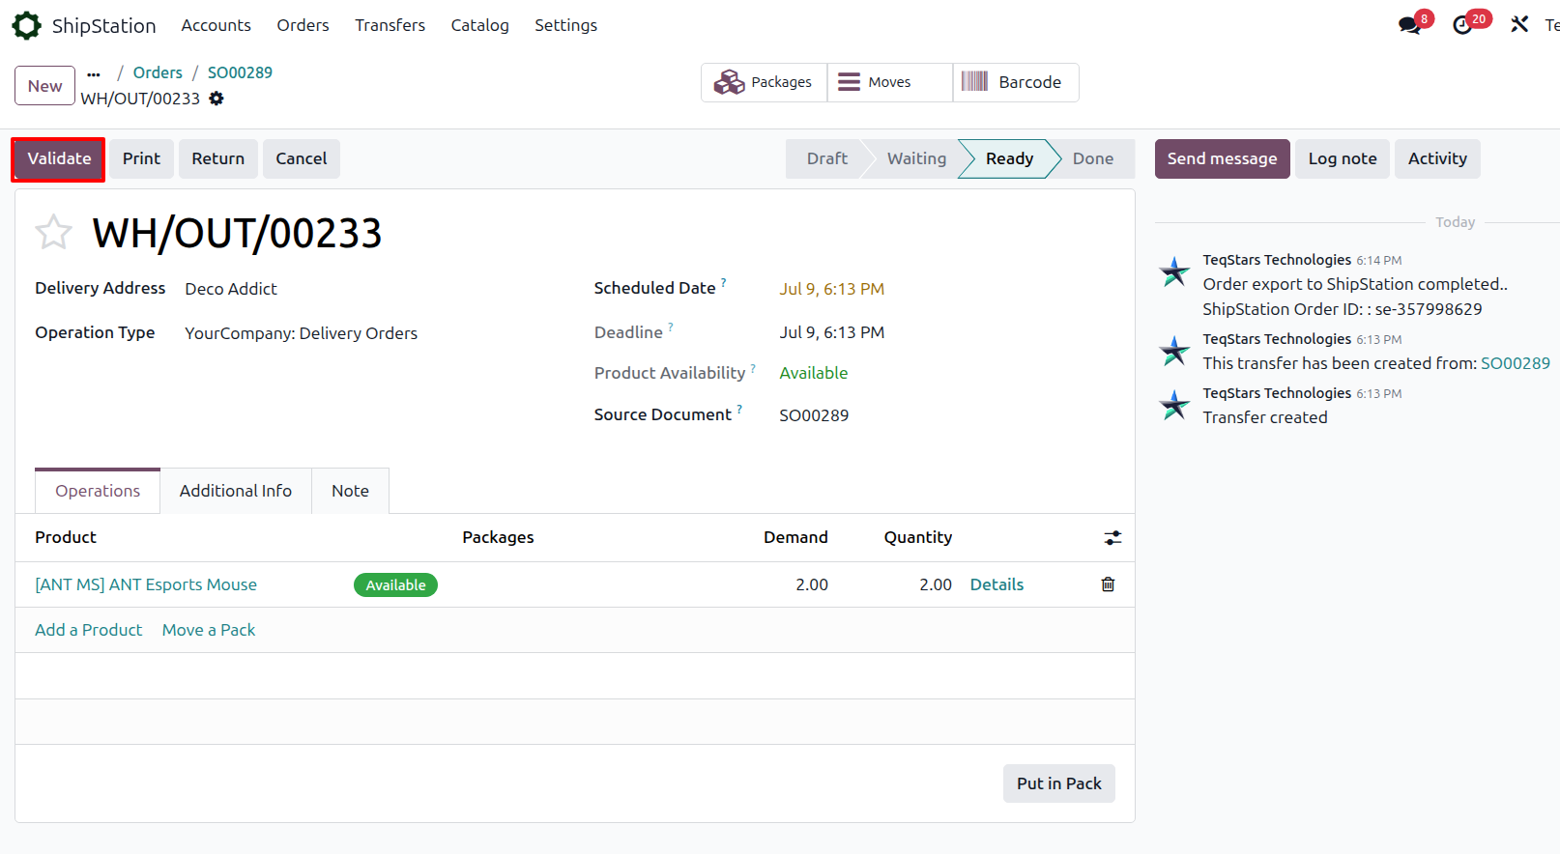Click TeqStars avatar on Order export message
Viewport: 1560px width, 854px height.
(x=1174, y=271)
